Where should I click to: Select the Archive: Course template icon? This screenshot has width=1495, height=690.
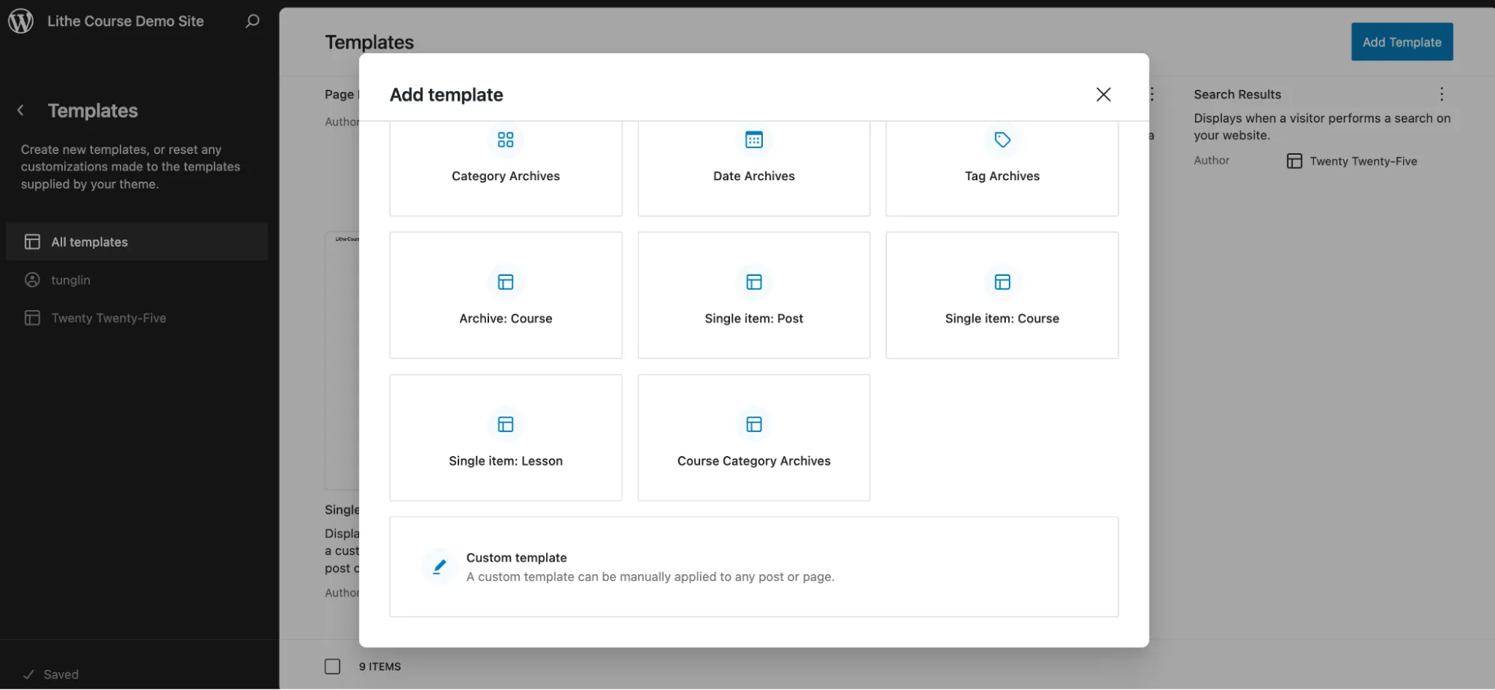tap(506, 282)
